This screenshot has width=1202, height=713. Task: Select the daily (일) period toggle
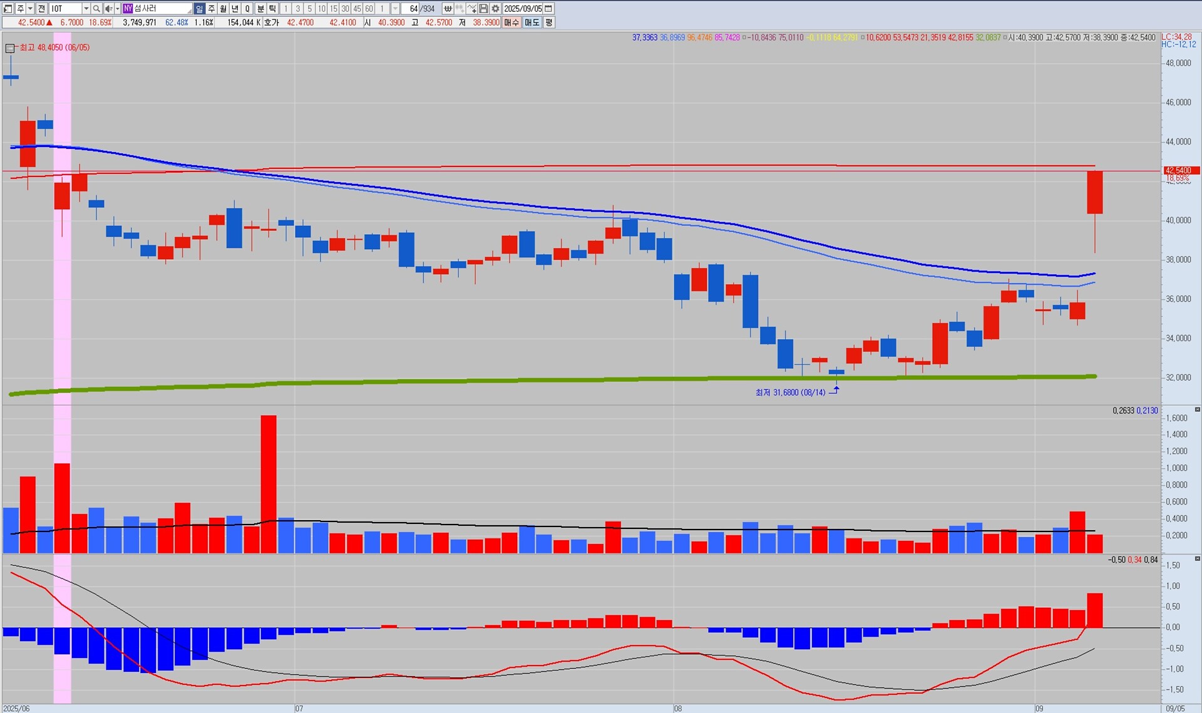[x=199, y=9]
